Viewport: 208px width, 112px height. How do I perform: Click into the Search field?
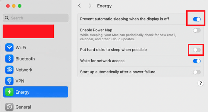click(36, 18)
